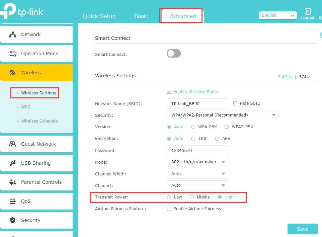The height and width of the screenshot is (237, 322).
Task: Click the Operation Mode arrows icon
Action: pos(13,54)
